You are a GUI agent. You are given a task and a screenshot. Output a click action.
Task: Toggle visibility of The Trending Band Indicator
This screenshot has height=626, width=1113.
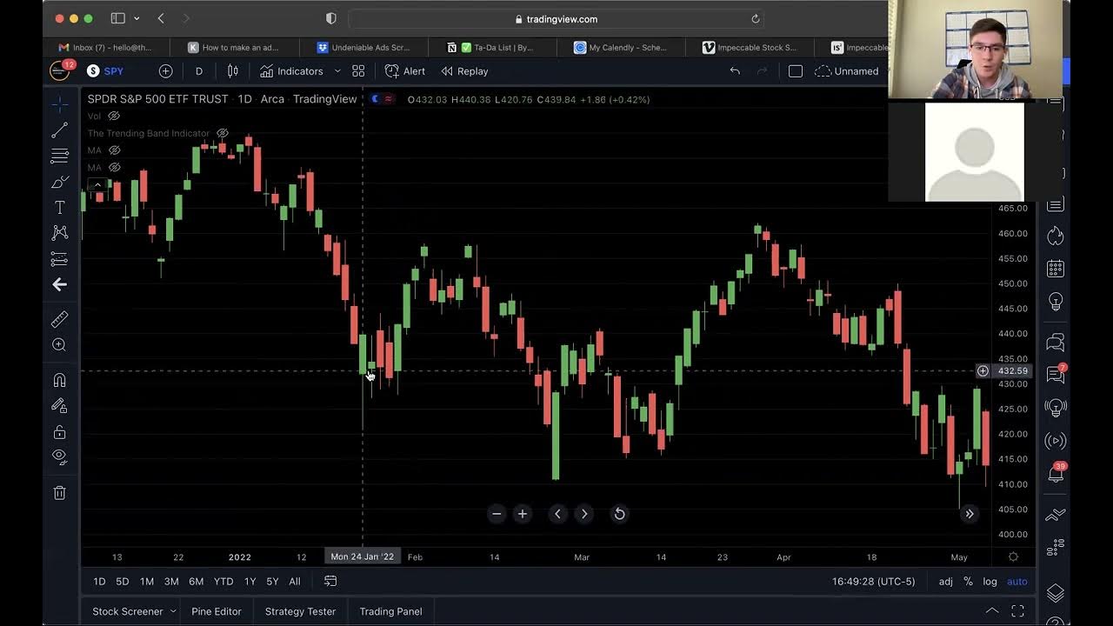tap(222, 133)
